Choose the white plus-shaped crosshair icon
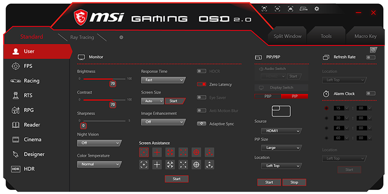The image size is (388, 194). [x=157, y=164]
